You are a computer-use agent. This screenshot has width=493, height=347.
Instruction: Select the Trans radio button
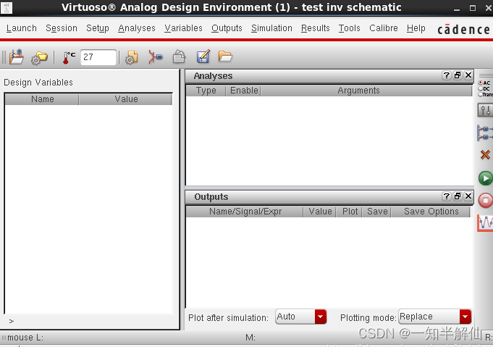481,94
